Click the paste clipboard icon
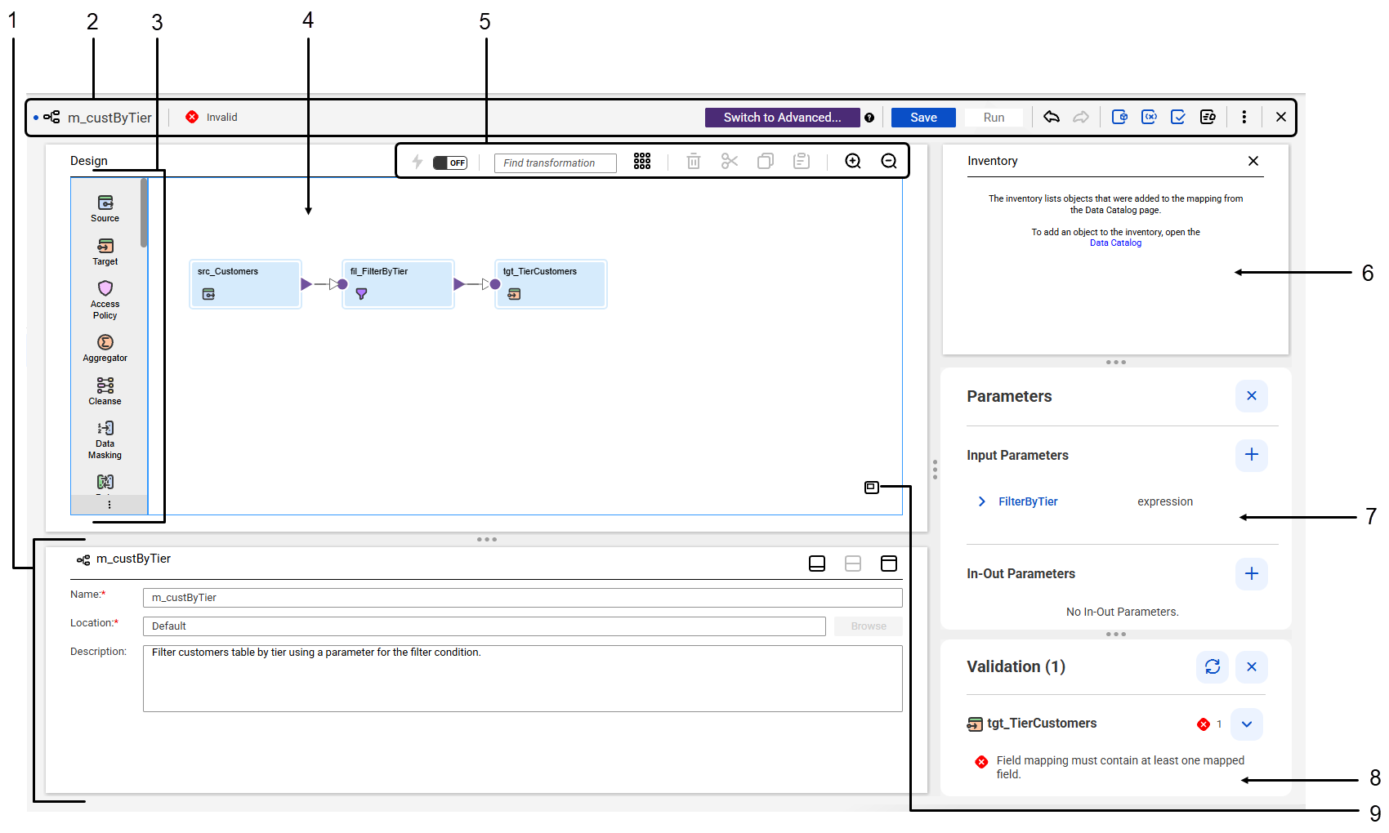This screenshot has height=833, width=1389. tap(802, 161)
